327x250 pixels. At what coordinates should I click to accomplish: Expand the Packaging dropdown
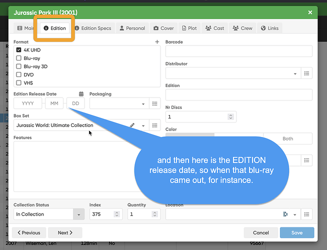(143, 103)
